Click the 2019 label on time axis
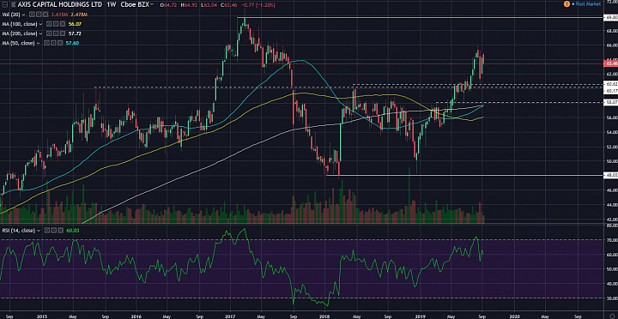Screen dimensions: 618x319 (420, 316)
